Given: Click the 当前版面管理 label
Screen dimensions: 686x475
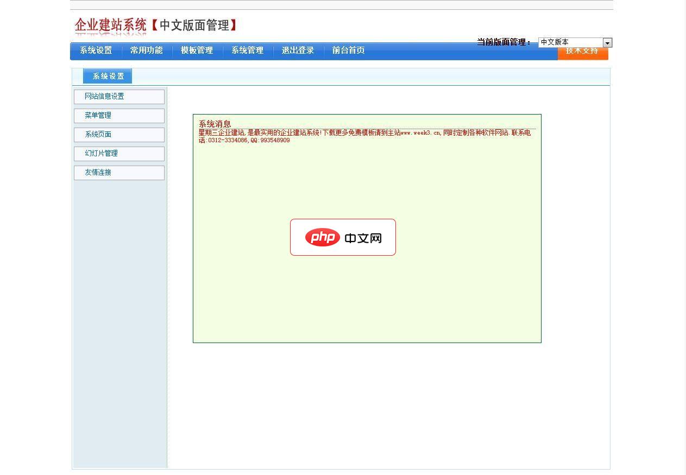Looking at the screenshot, I should [504, 42].
